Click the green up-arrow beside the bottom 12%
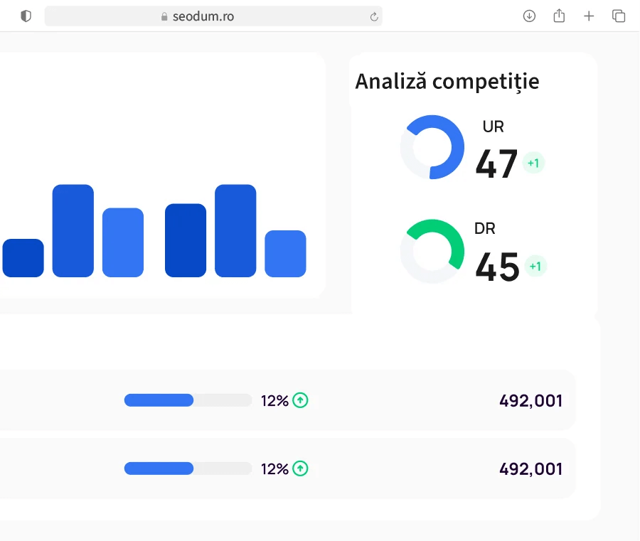Viewport: 640px width, 541px height. pos(299,468)
